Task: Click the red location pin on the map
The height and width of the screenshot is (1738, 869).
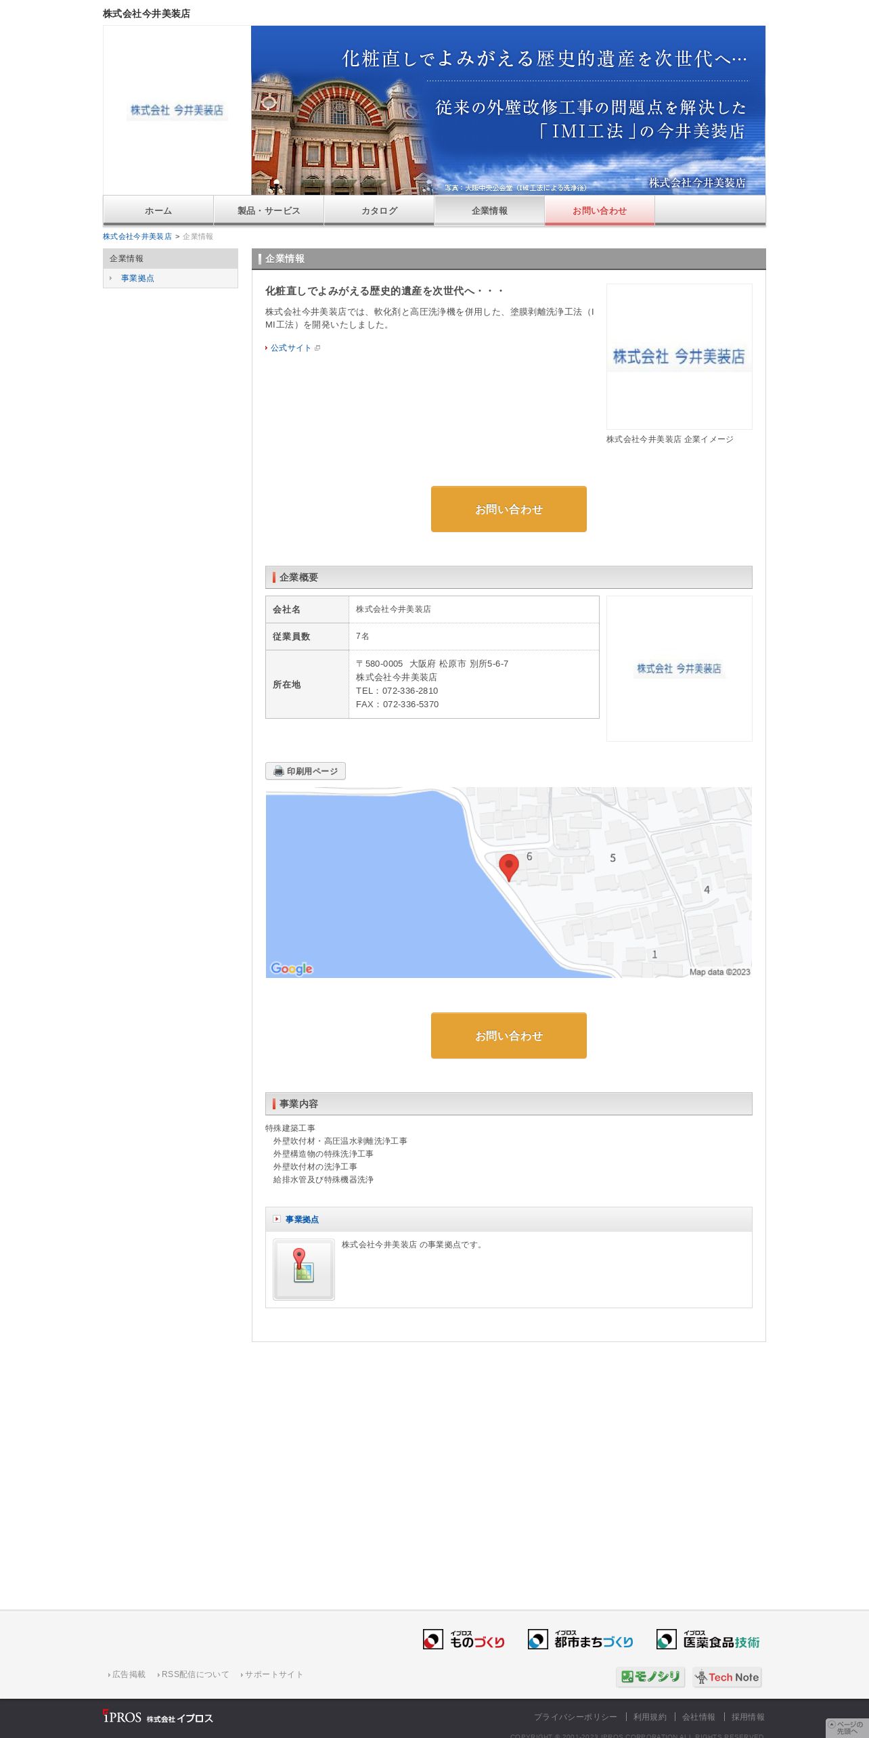Action: 509,867
